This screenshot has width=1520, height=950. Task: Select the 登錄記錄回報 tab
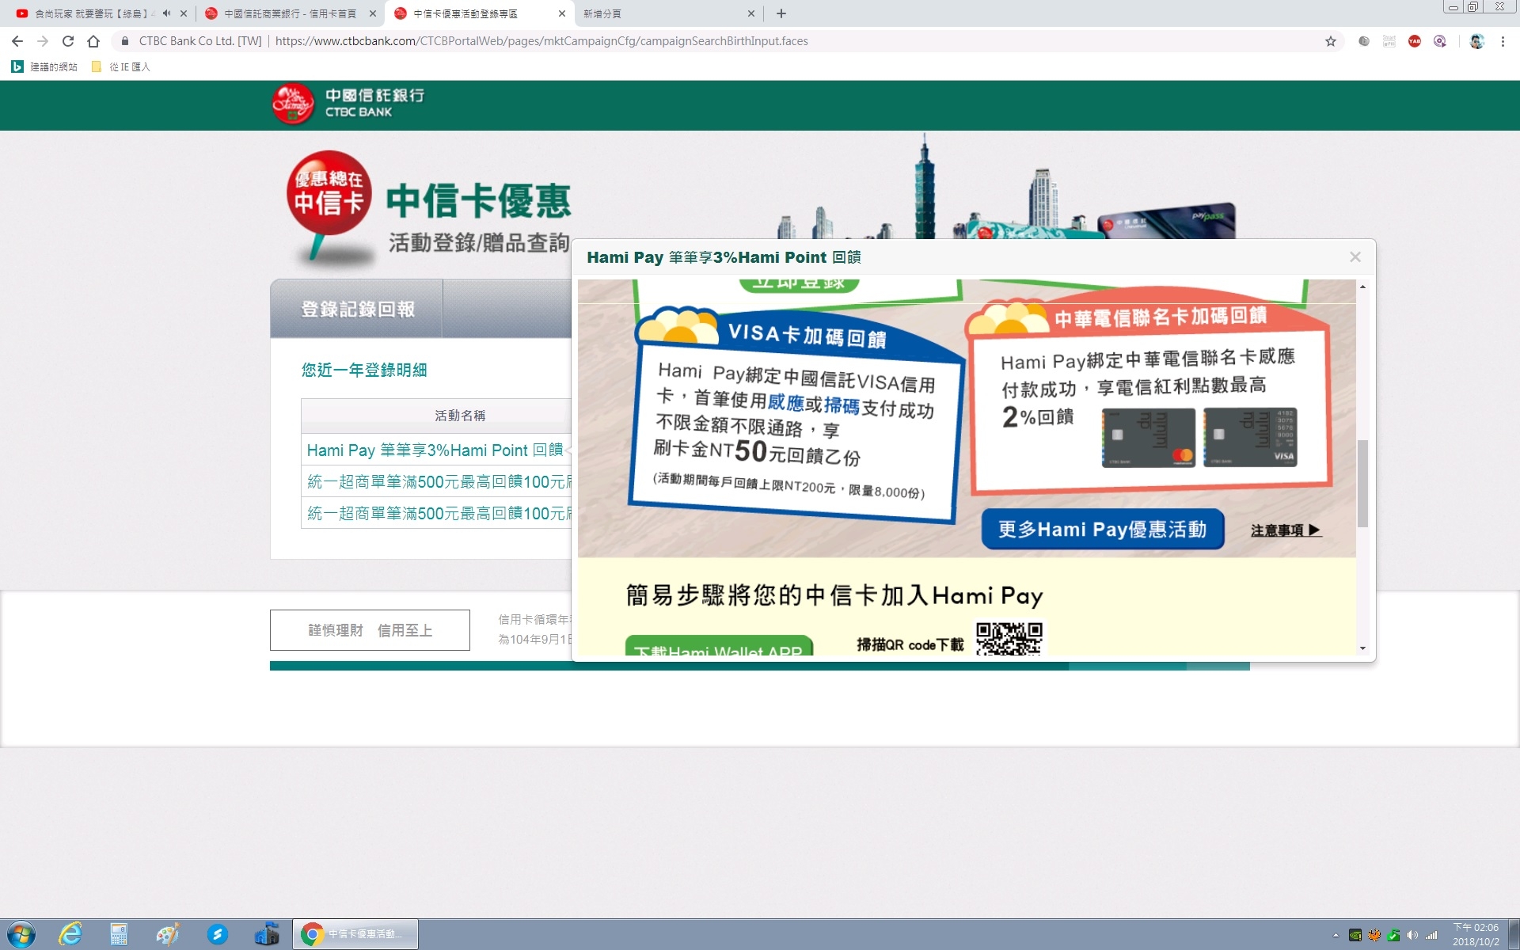click(357, 309)
